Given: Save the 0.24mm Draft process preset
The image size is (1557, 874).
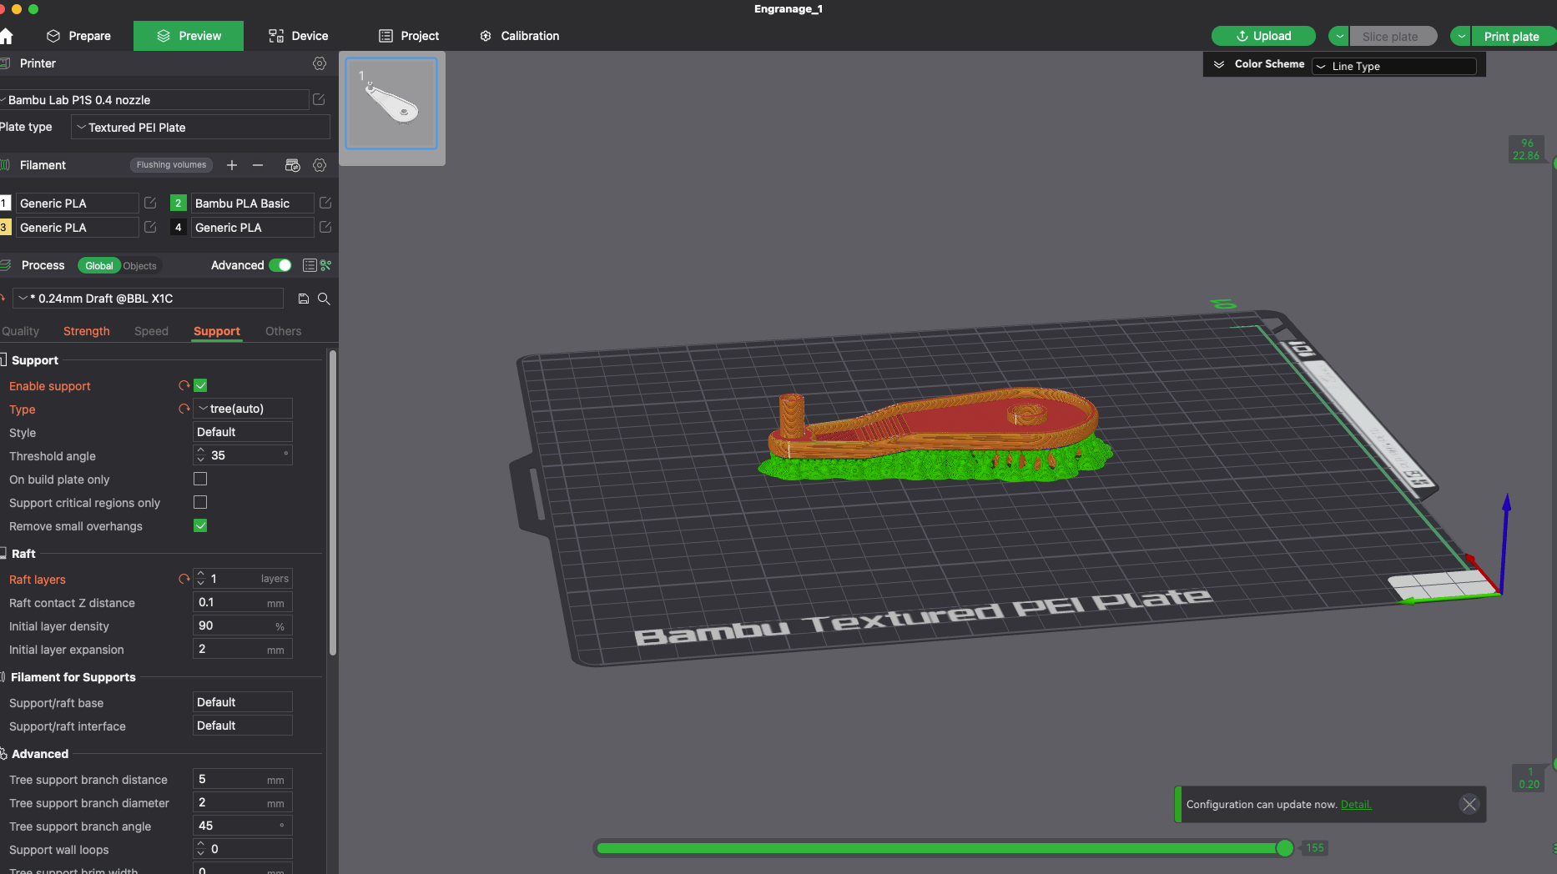Looking at the screenshot, I should click(x=304, y=299).
